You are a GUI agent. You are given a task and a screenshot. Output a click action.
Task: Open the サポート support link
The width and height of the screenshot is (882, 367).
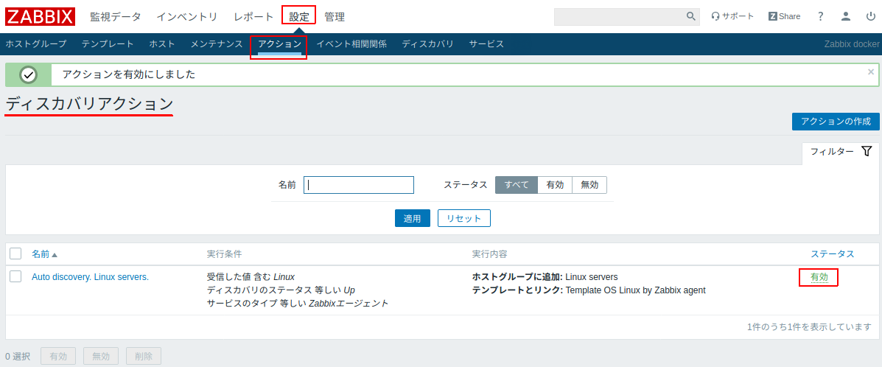[732, 16]
